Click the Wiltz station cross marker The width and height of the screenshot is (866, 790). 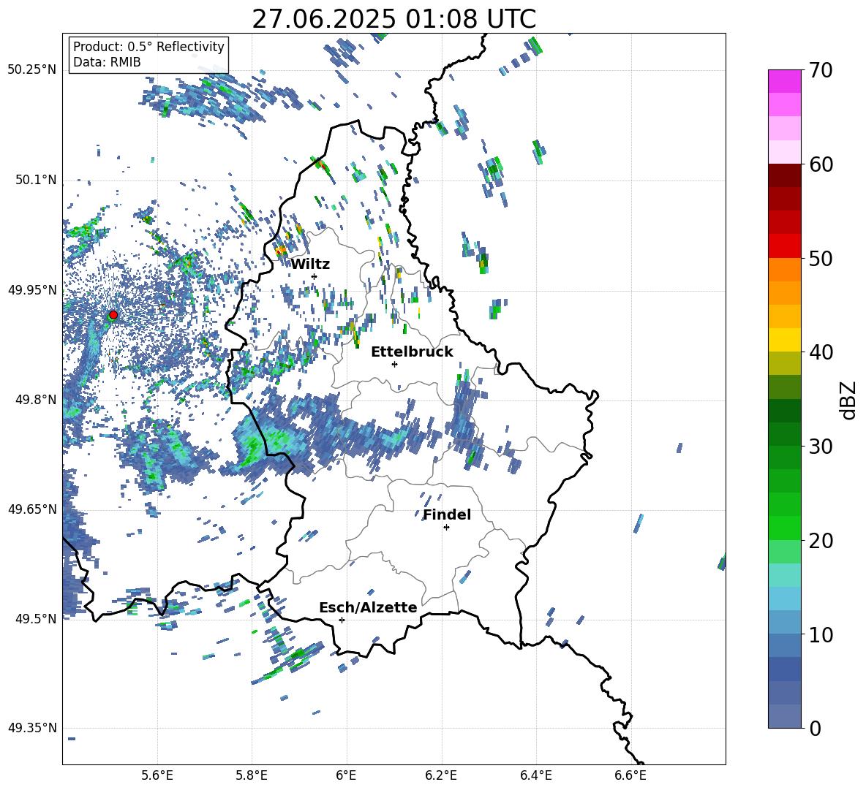(x=315, y=276)
